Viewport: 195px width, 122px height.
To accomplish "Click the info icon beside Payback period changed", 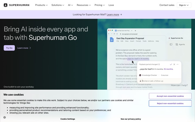I will click(159, 64).
